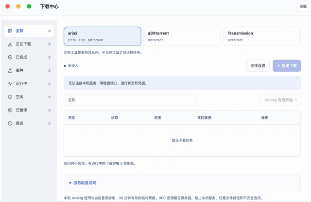The width and height of the screenshot is (311, 202).
Task: Click the yellow minimize window button
Action: 18,6
